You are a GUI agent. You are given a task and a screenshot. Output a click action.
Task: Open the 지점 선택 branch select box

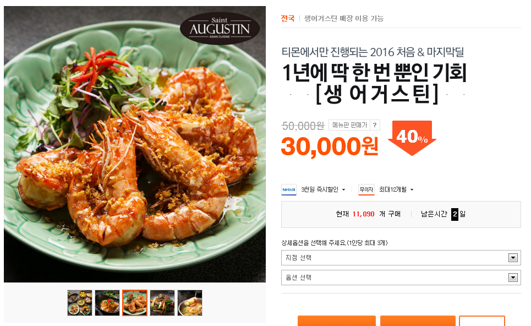(401, 258)
